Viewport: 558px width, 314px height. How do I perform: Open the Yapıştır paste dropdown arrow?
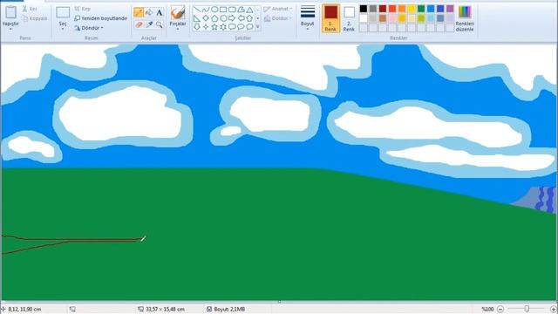pyautogui.click(x=10, y=29)
